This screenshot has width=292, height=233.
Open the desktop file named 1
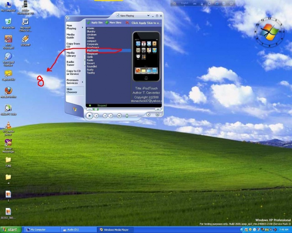[8, 196]
